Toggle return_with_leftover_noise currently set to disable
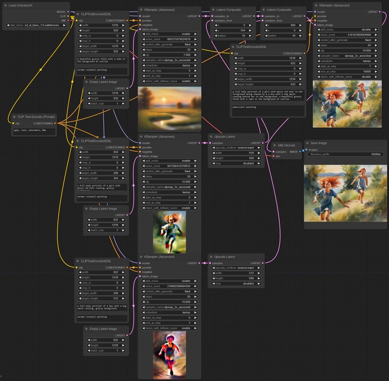Viewport: 389px width, 381px height. 347,77
